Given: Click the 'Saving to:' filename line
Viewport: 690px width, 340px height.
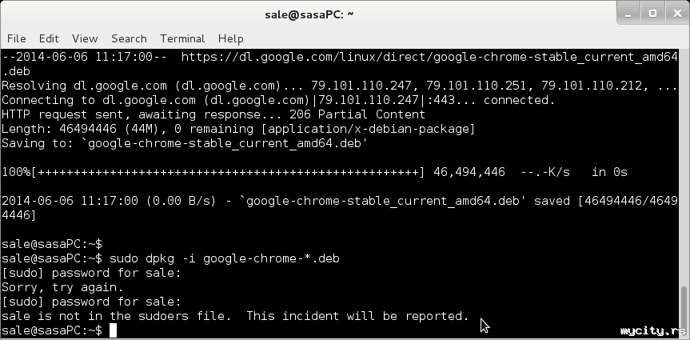Looking at the screenshot, I should tap(184, 143).
